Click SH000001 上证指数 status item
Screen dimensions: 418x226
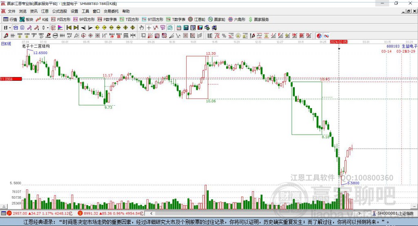[x=393, y=213]
